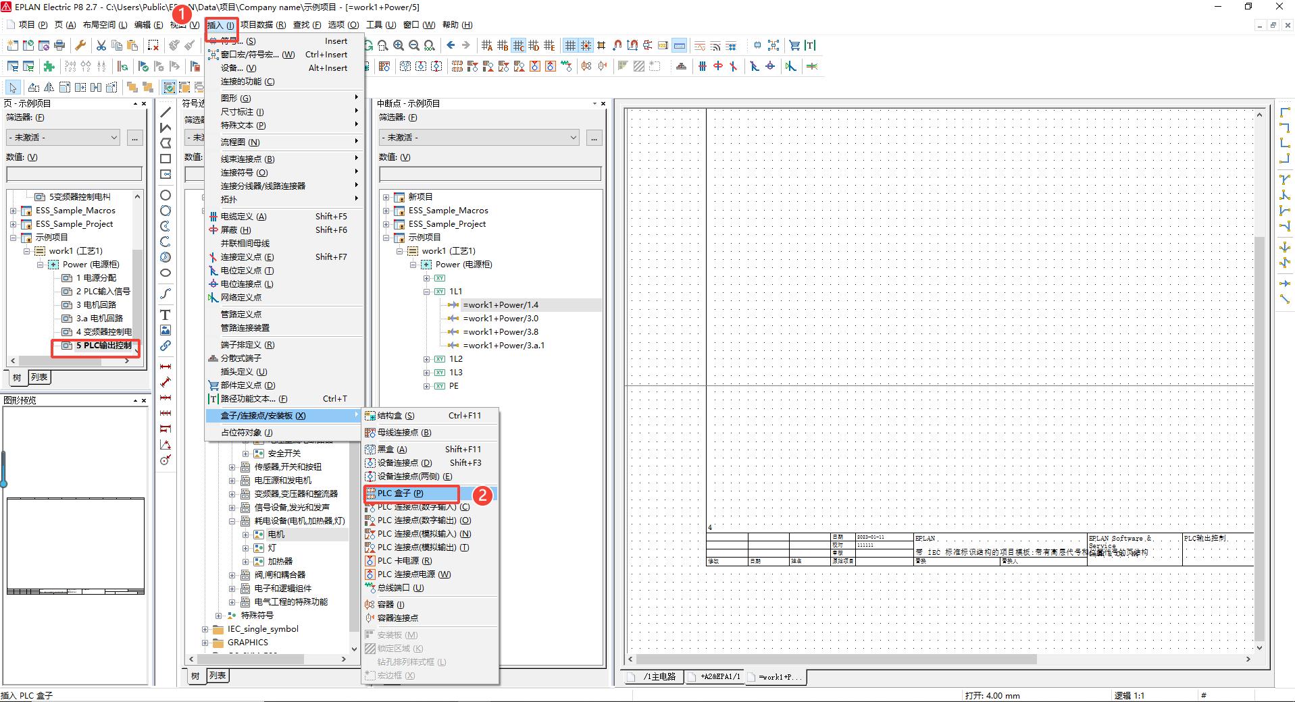Expand IEC_single_symbol library node
This screenshot has height=702, width=1295.
point(205,629)
